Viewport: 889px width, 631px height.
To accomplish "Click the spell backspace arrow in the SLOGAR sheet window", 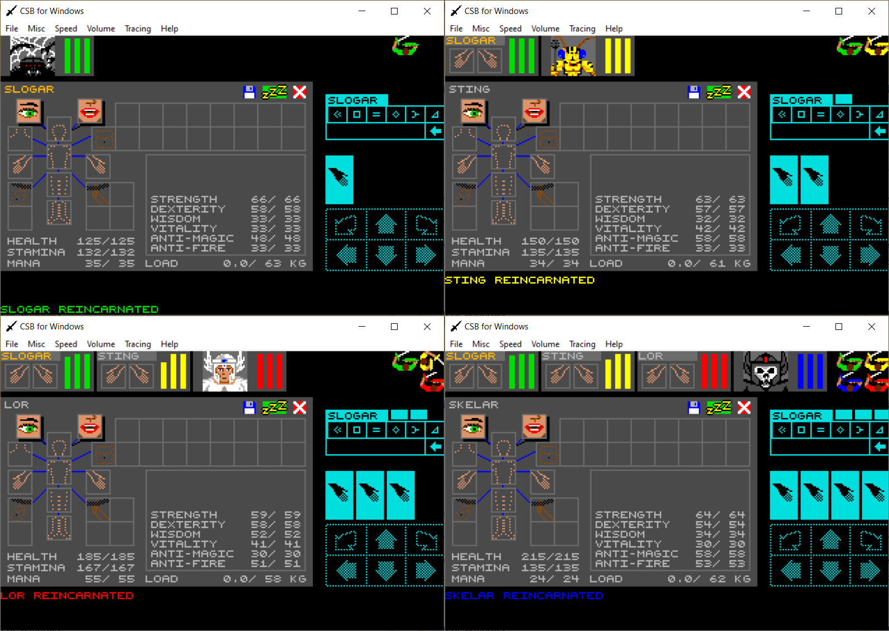I will (434, 131).
